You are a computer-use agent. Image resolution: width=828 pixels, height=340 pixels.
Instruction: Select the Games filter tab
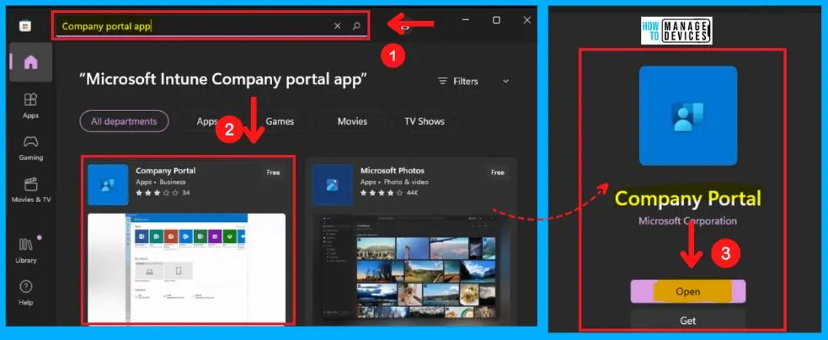coord(280,121)
